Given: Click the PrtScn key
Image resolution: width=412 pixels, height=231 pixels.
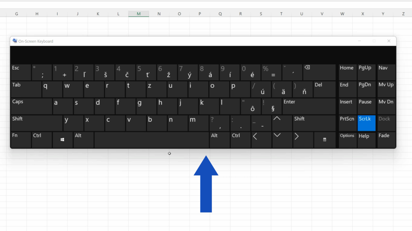Looking at the screenshot, I should click(x=347, y=123).
